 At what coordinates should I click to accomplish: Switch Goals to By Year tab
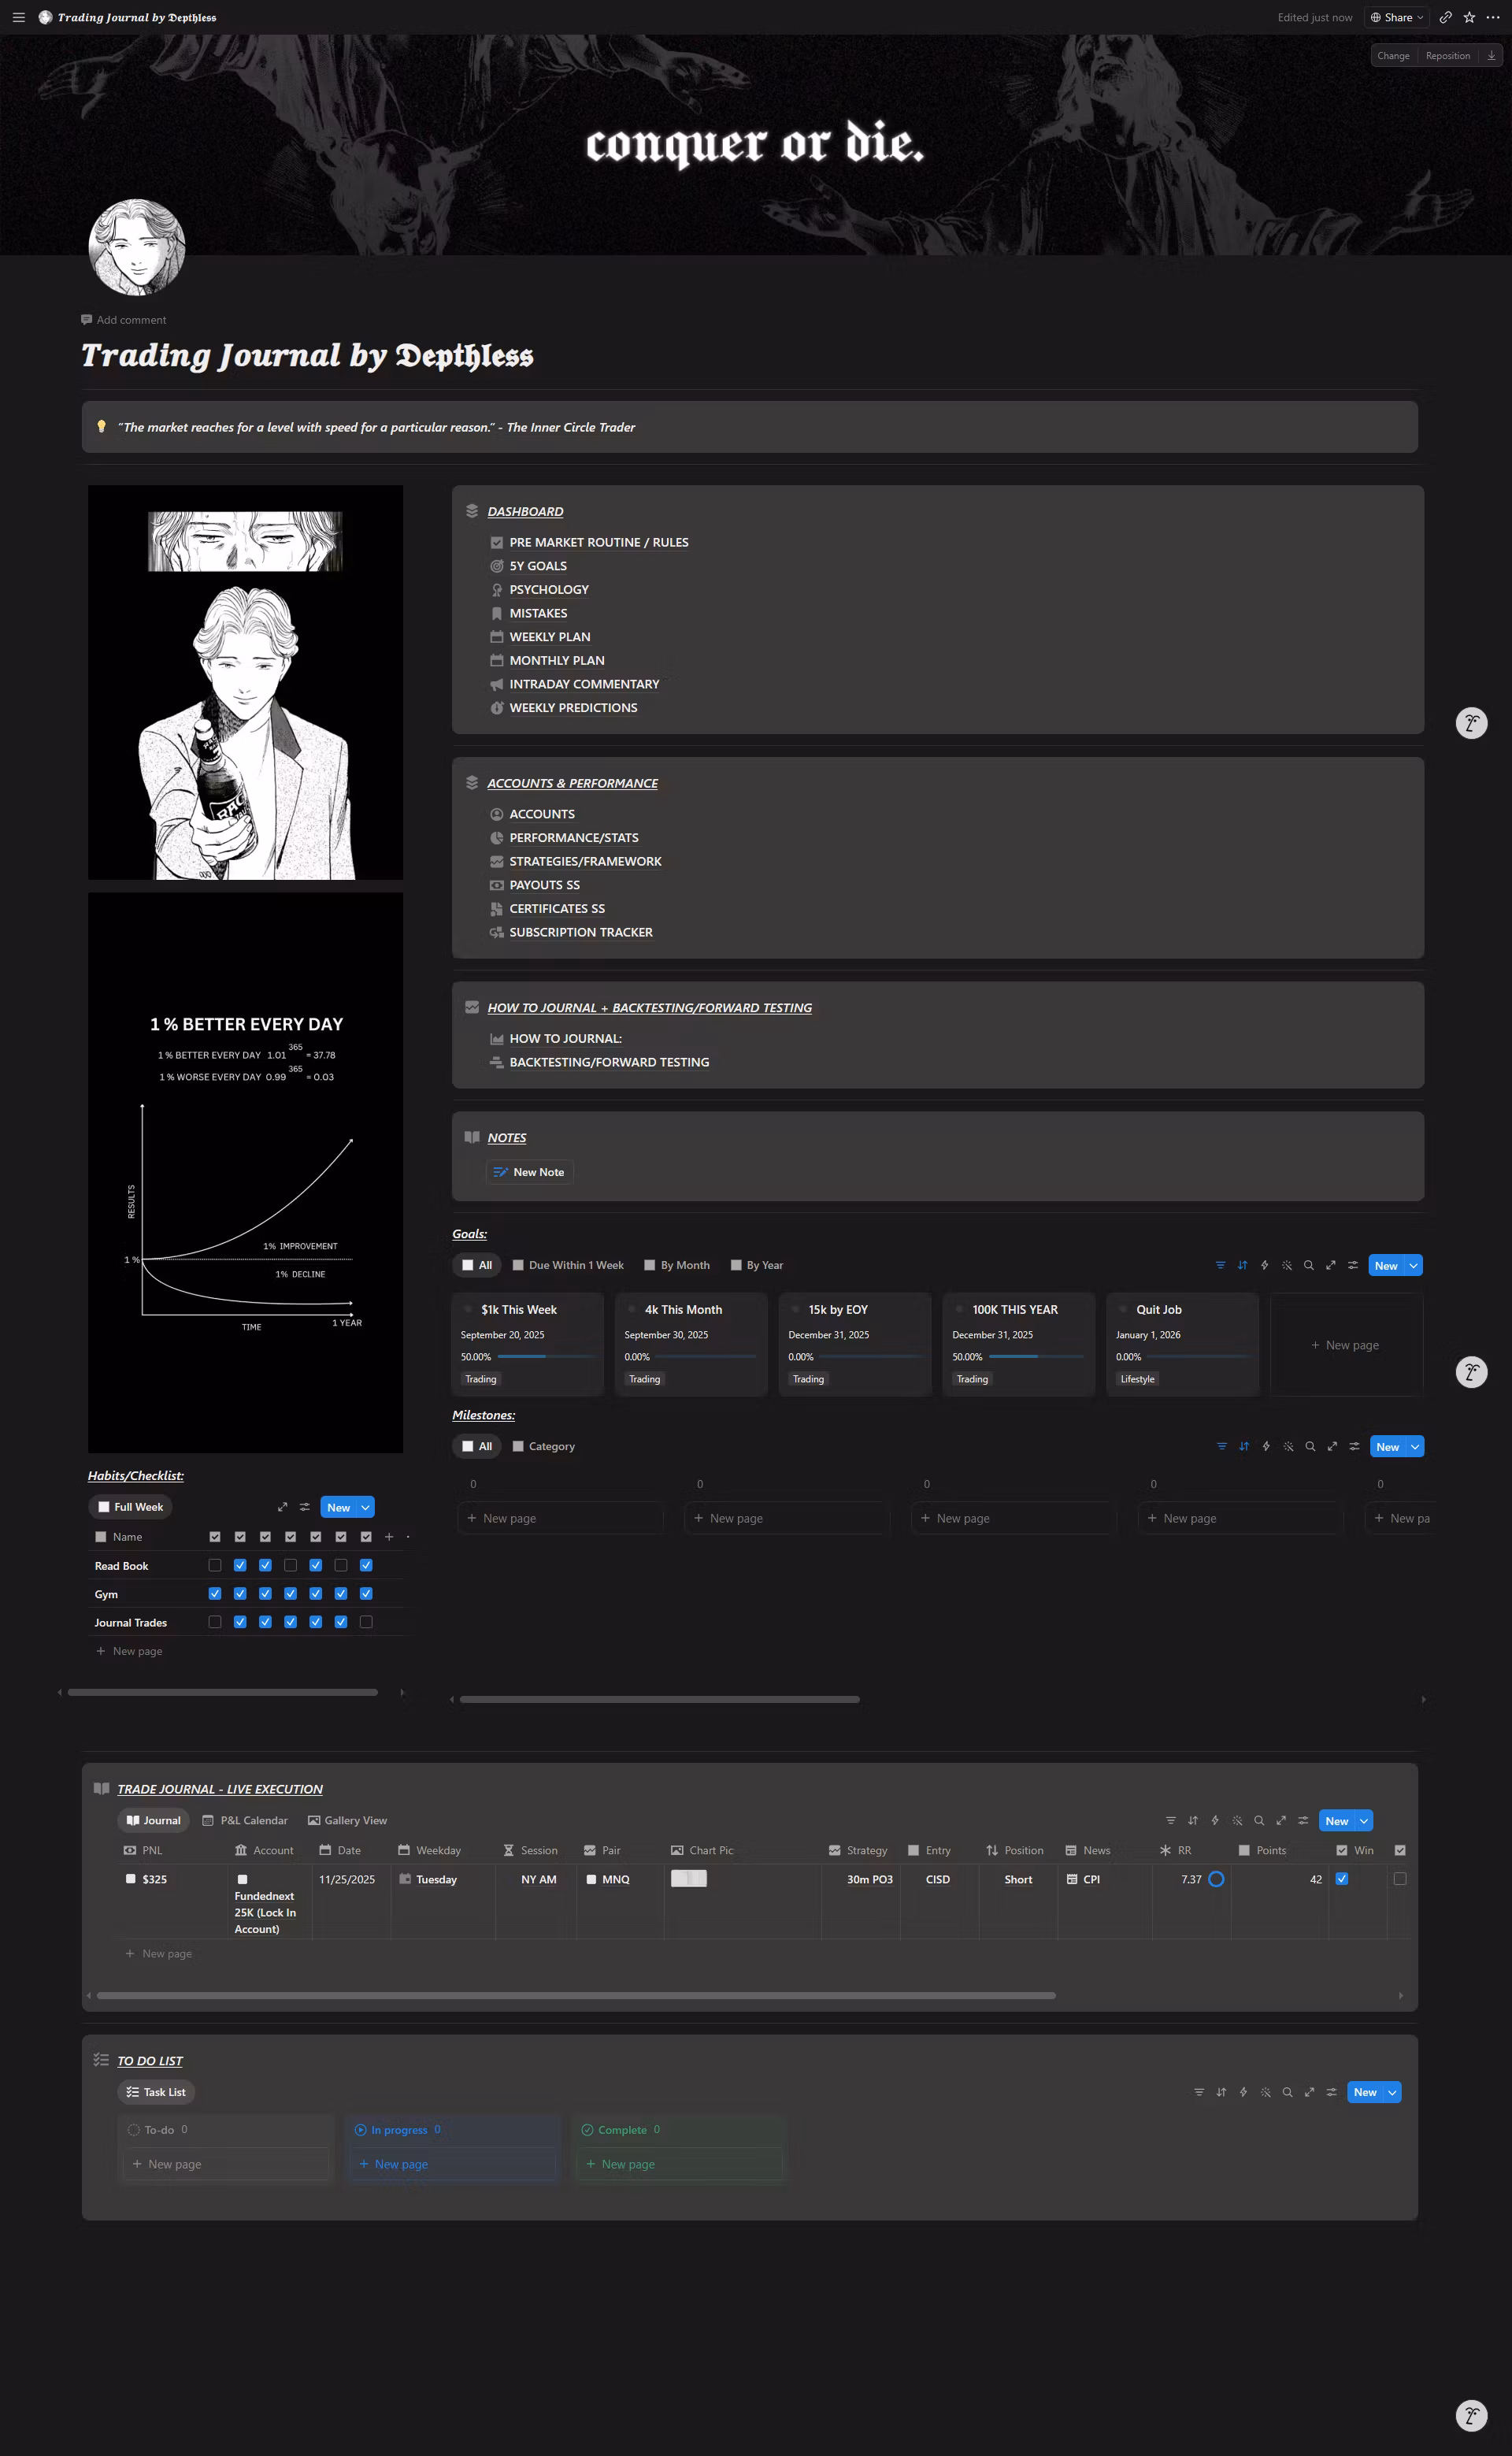tap(757, 1265)
